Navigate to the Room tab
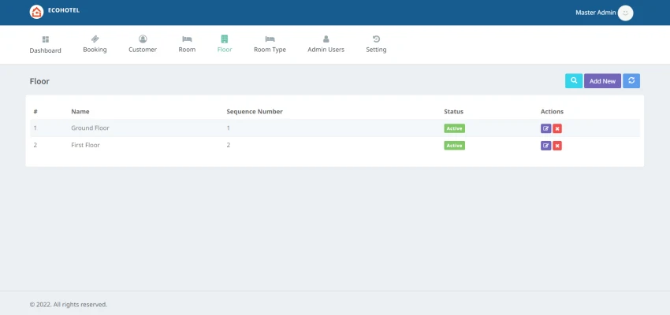The image size is (670, 315). (x=187, y=44)
